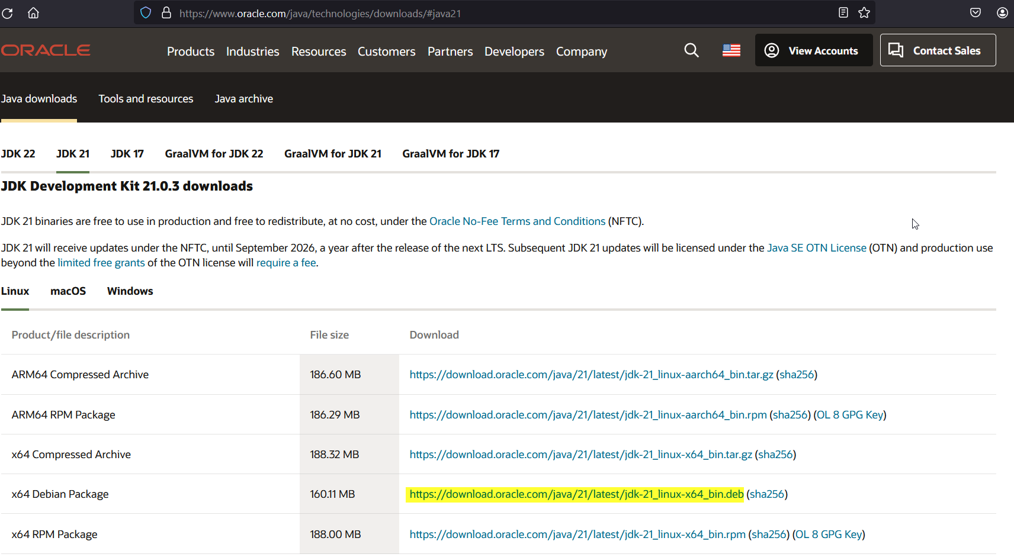This screenshot has width=1014, height=557.
Task: Toggle reader view icon in address bar
Action: pos(843,12)
